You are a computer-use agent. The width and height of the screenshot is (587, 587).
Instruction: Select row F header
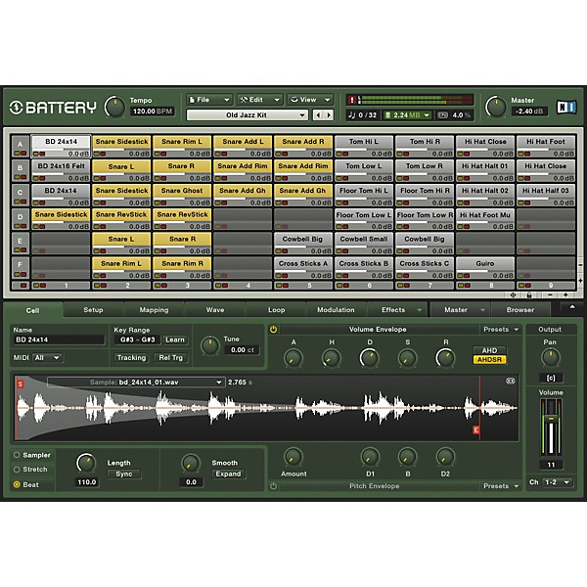coord(21,267)
